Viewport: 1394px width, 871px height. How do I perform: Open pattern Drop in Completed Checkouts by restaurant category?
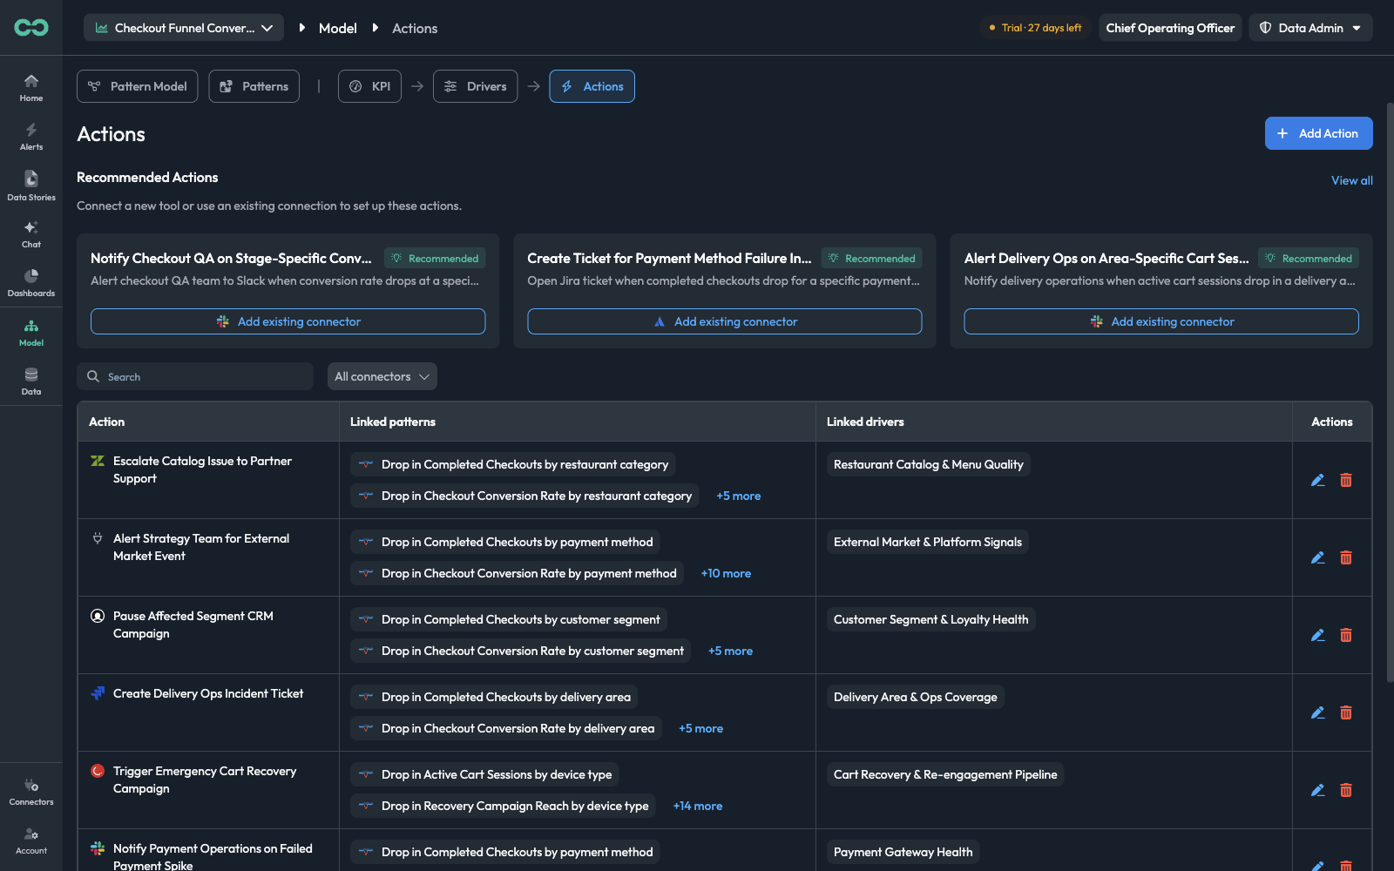click(513, 464)
